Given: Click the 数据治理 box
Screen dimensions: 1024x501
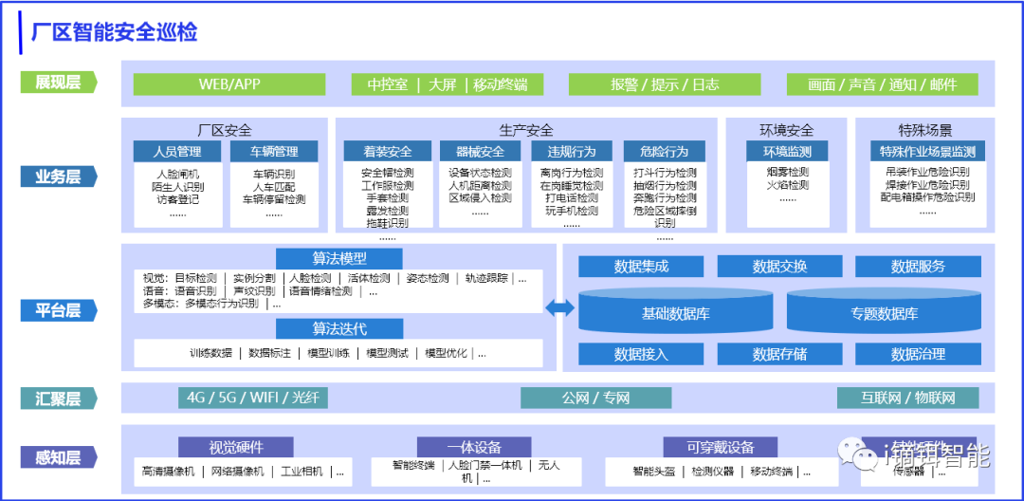Looking at the screenshot, I should (918, 354).
